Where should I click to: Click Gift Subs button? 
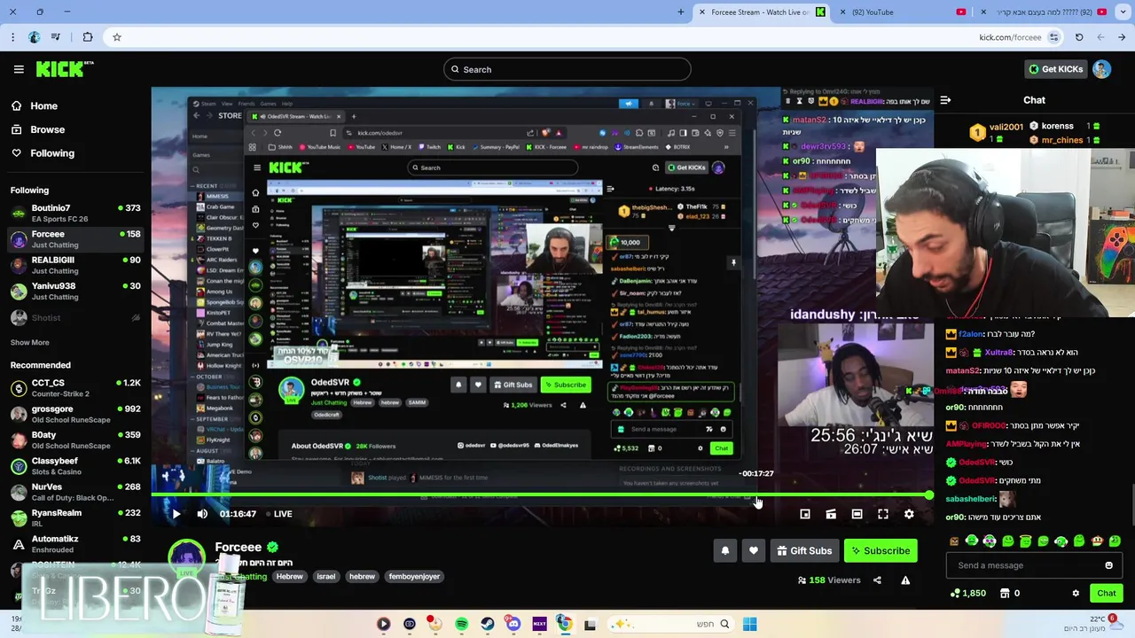click(804, 550)
